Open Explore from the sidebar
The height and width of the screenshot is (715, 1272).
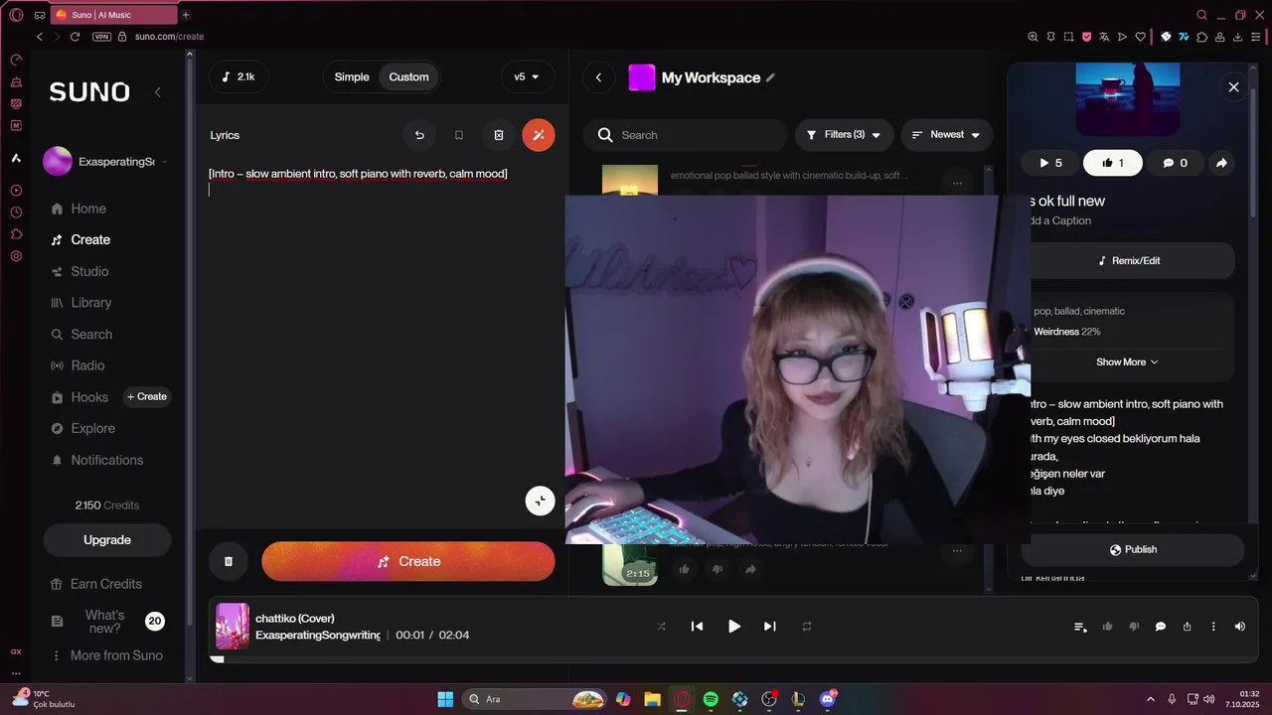point(83,429)
